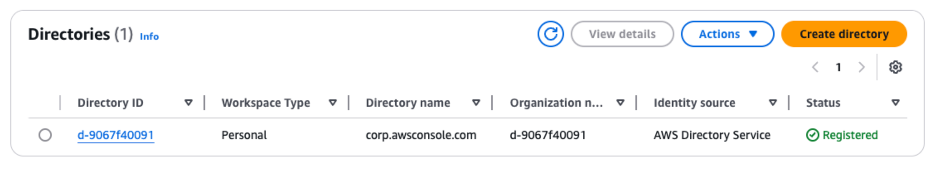Open the Actions dropdown menu

point(727,34)
